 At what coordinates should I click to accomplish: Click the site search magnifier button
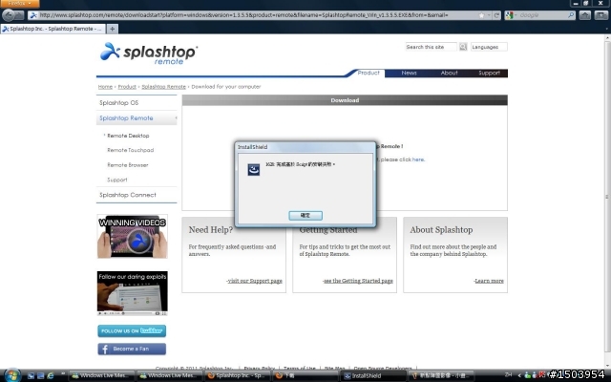pyautogui.click(x=463, y=47)
